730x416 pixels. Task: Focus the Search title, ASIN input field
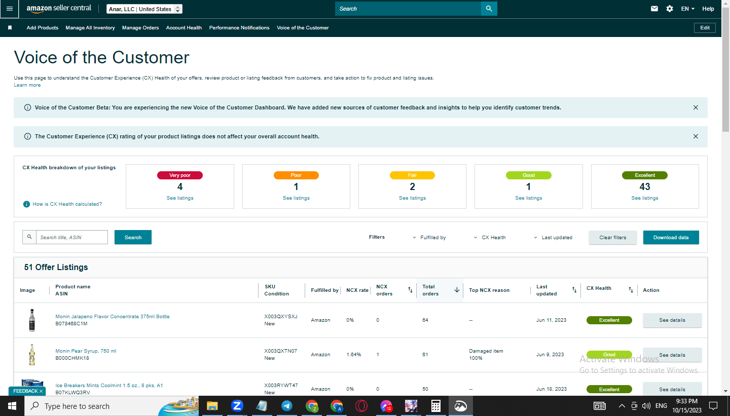click(x=72, y=237)
